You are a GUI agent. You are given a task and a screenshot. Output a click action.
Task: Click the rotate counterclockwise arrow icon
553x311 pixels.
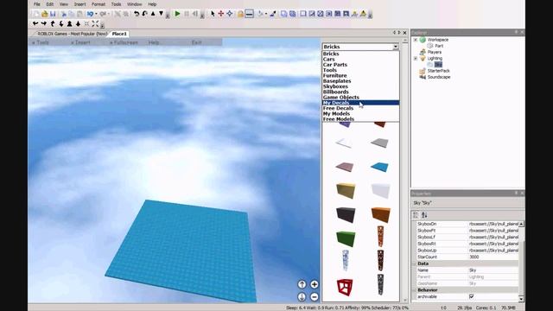[x=137, y=14]
